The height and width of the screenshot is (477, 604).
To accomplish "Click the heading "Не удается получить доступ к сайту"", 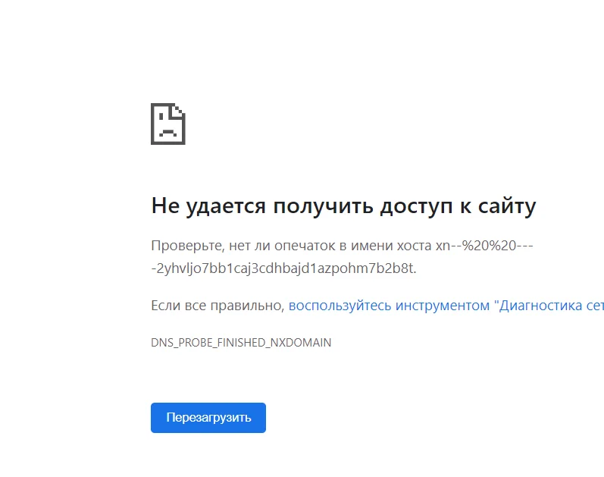I will 343,206.
